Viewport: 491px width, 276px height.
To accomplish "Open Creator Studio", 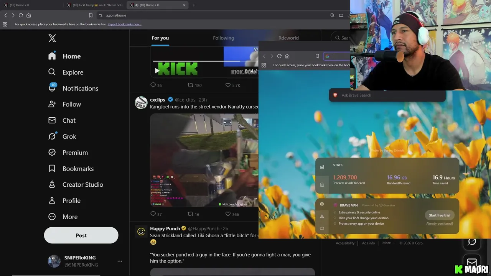I will pyautogui.click(x=76, y=185).
